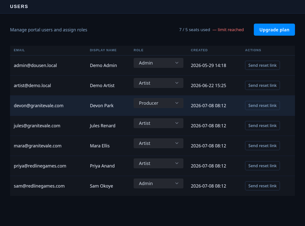305x226 pixels.
Task: Click the EMAIL column header
Action: pyautogui.click(x=19, y=50)
